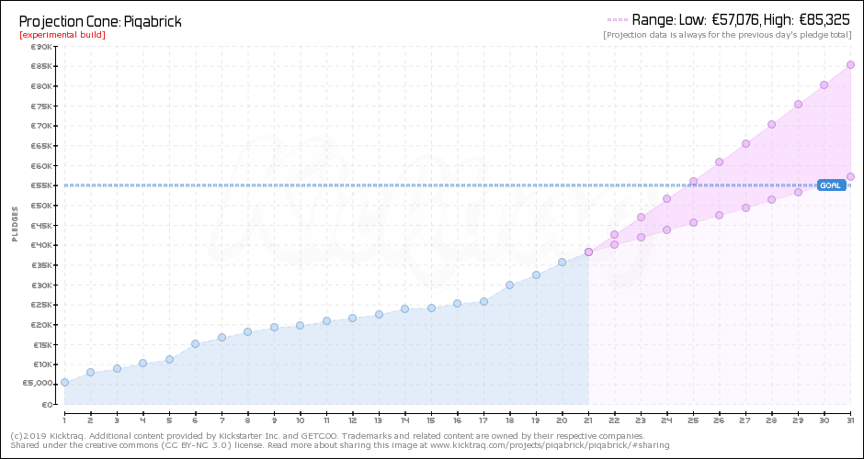Select the day 1 pledge data point
This screenshot has width=864, height=459.
click(x=64, y=383)
